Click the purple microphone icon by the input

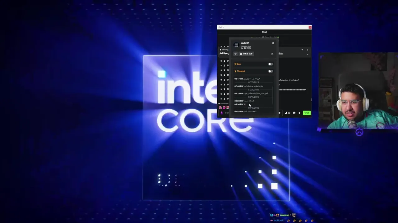(x=221, y=113)
